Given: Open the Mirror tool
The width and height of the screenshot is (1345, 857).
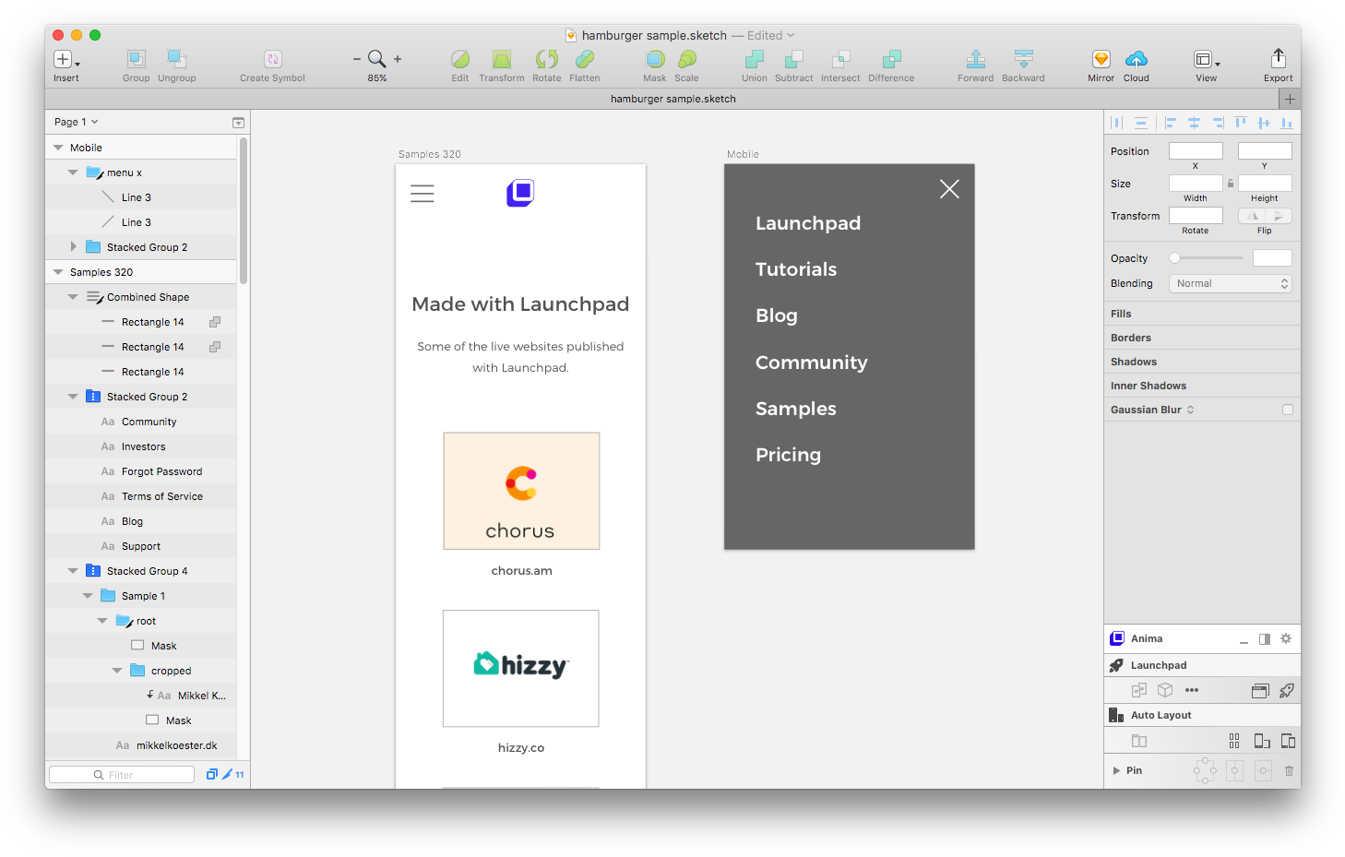Looking at the screenshot, I should (x=1101, y=59).
